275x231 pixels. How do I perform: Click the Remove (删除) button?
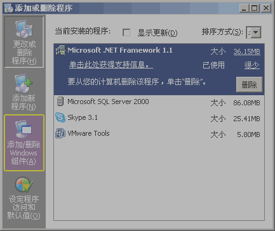pos(249,84)
